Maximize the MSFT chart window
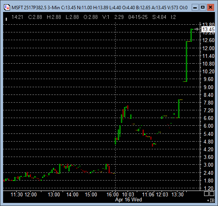Image resolution: width=218 pixels, height=206 pixels. click(x=203, y=7)
